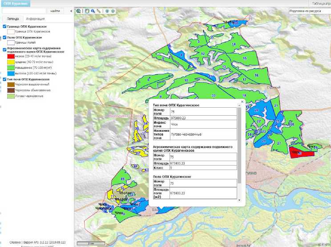Uncheck Граница ОПХ Курагинское layer
The width and height of the screenshot is (331, 247).
[x=4, y=27]
